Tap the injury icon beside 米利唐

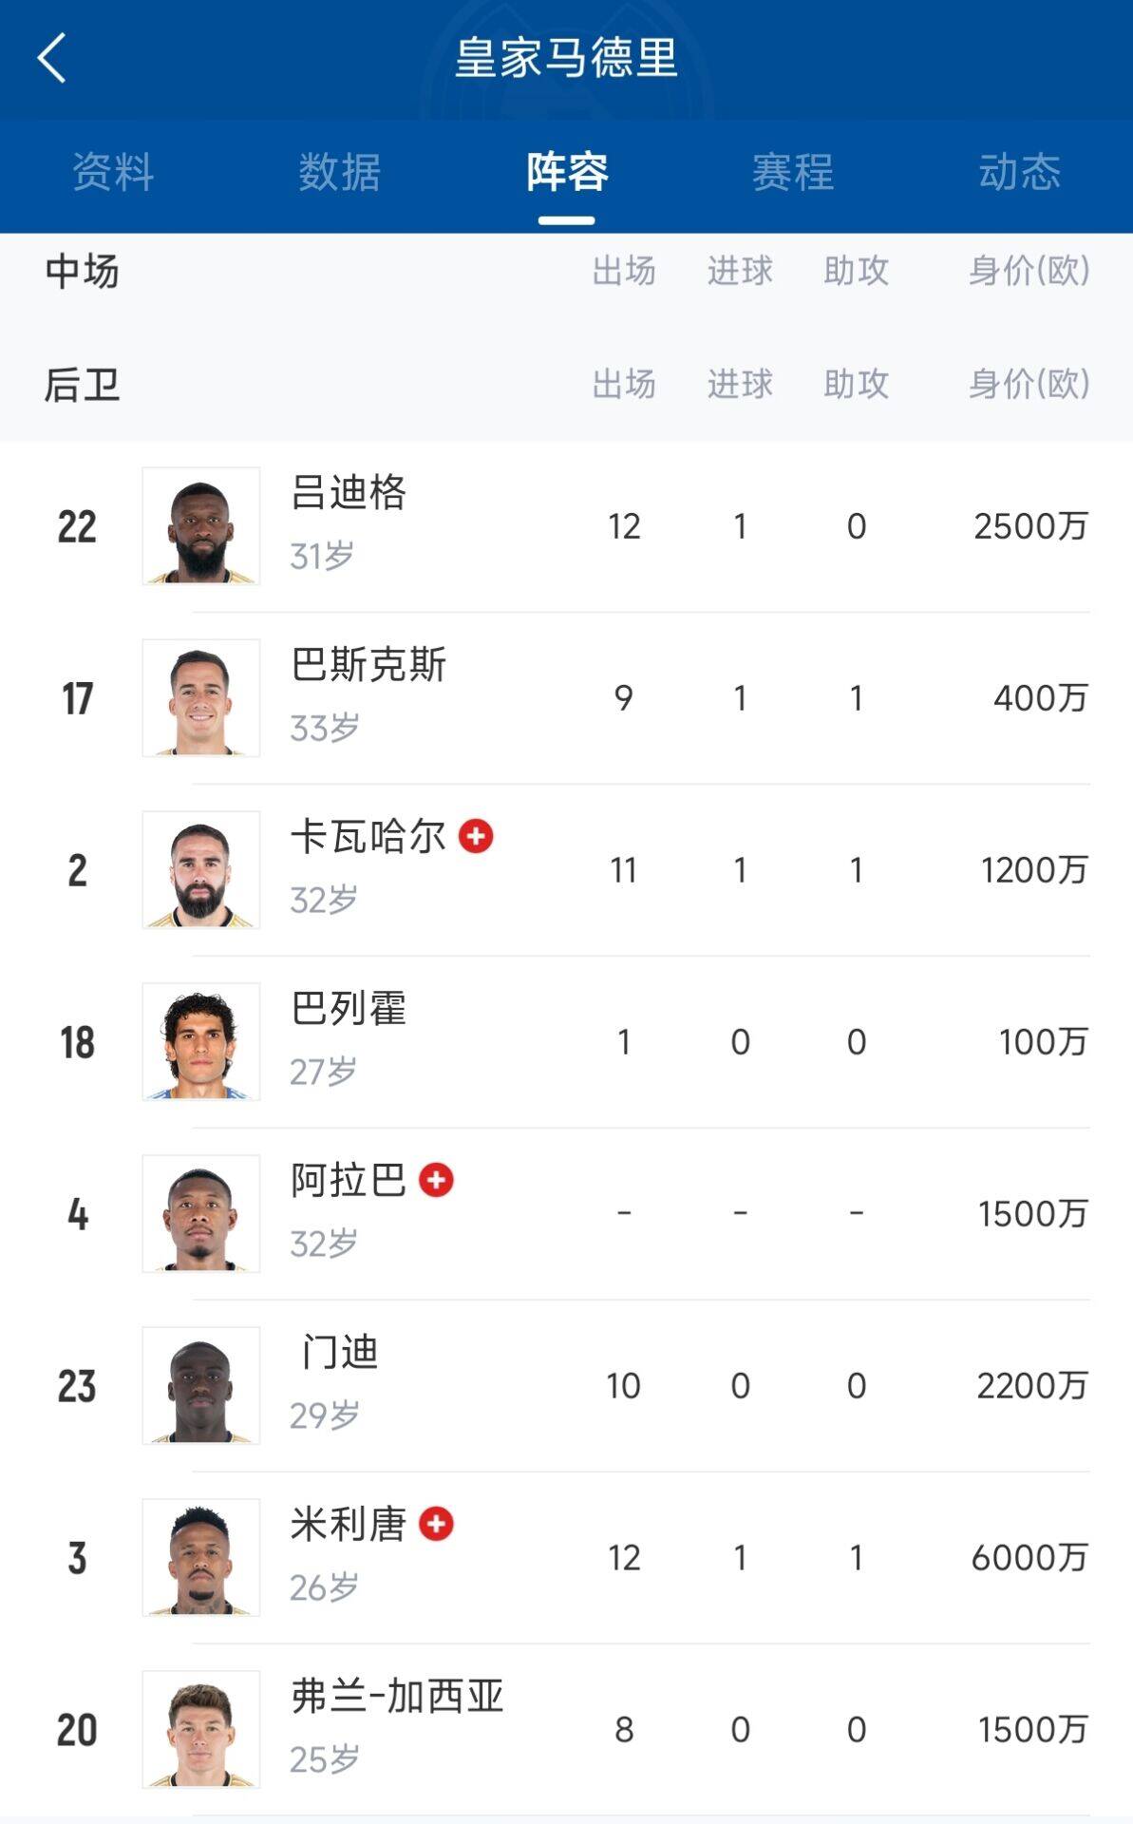(436, 1524)
